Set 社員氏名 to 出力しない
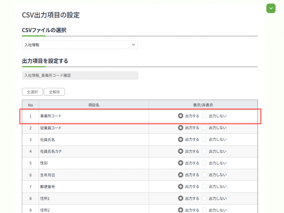 tap(205, 140)
